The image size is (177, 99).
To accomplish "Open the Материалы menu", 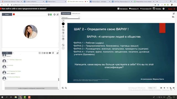I will click(x=123, y=9).
